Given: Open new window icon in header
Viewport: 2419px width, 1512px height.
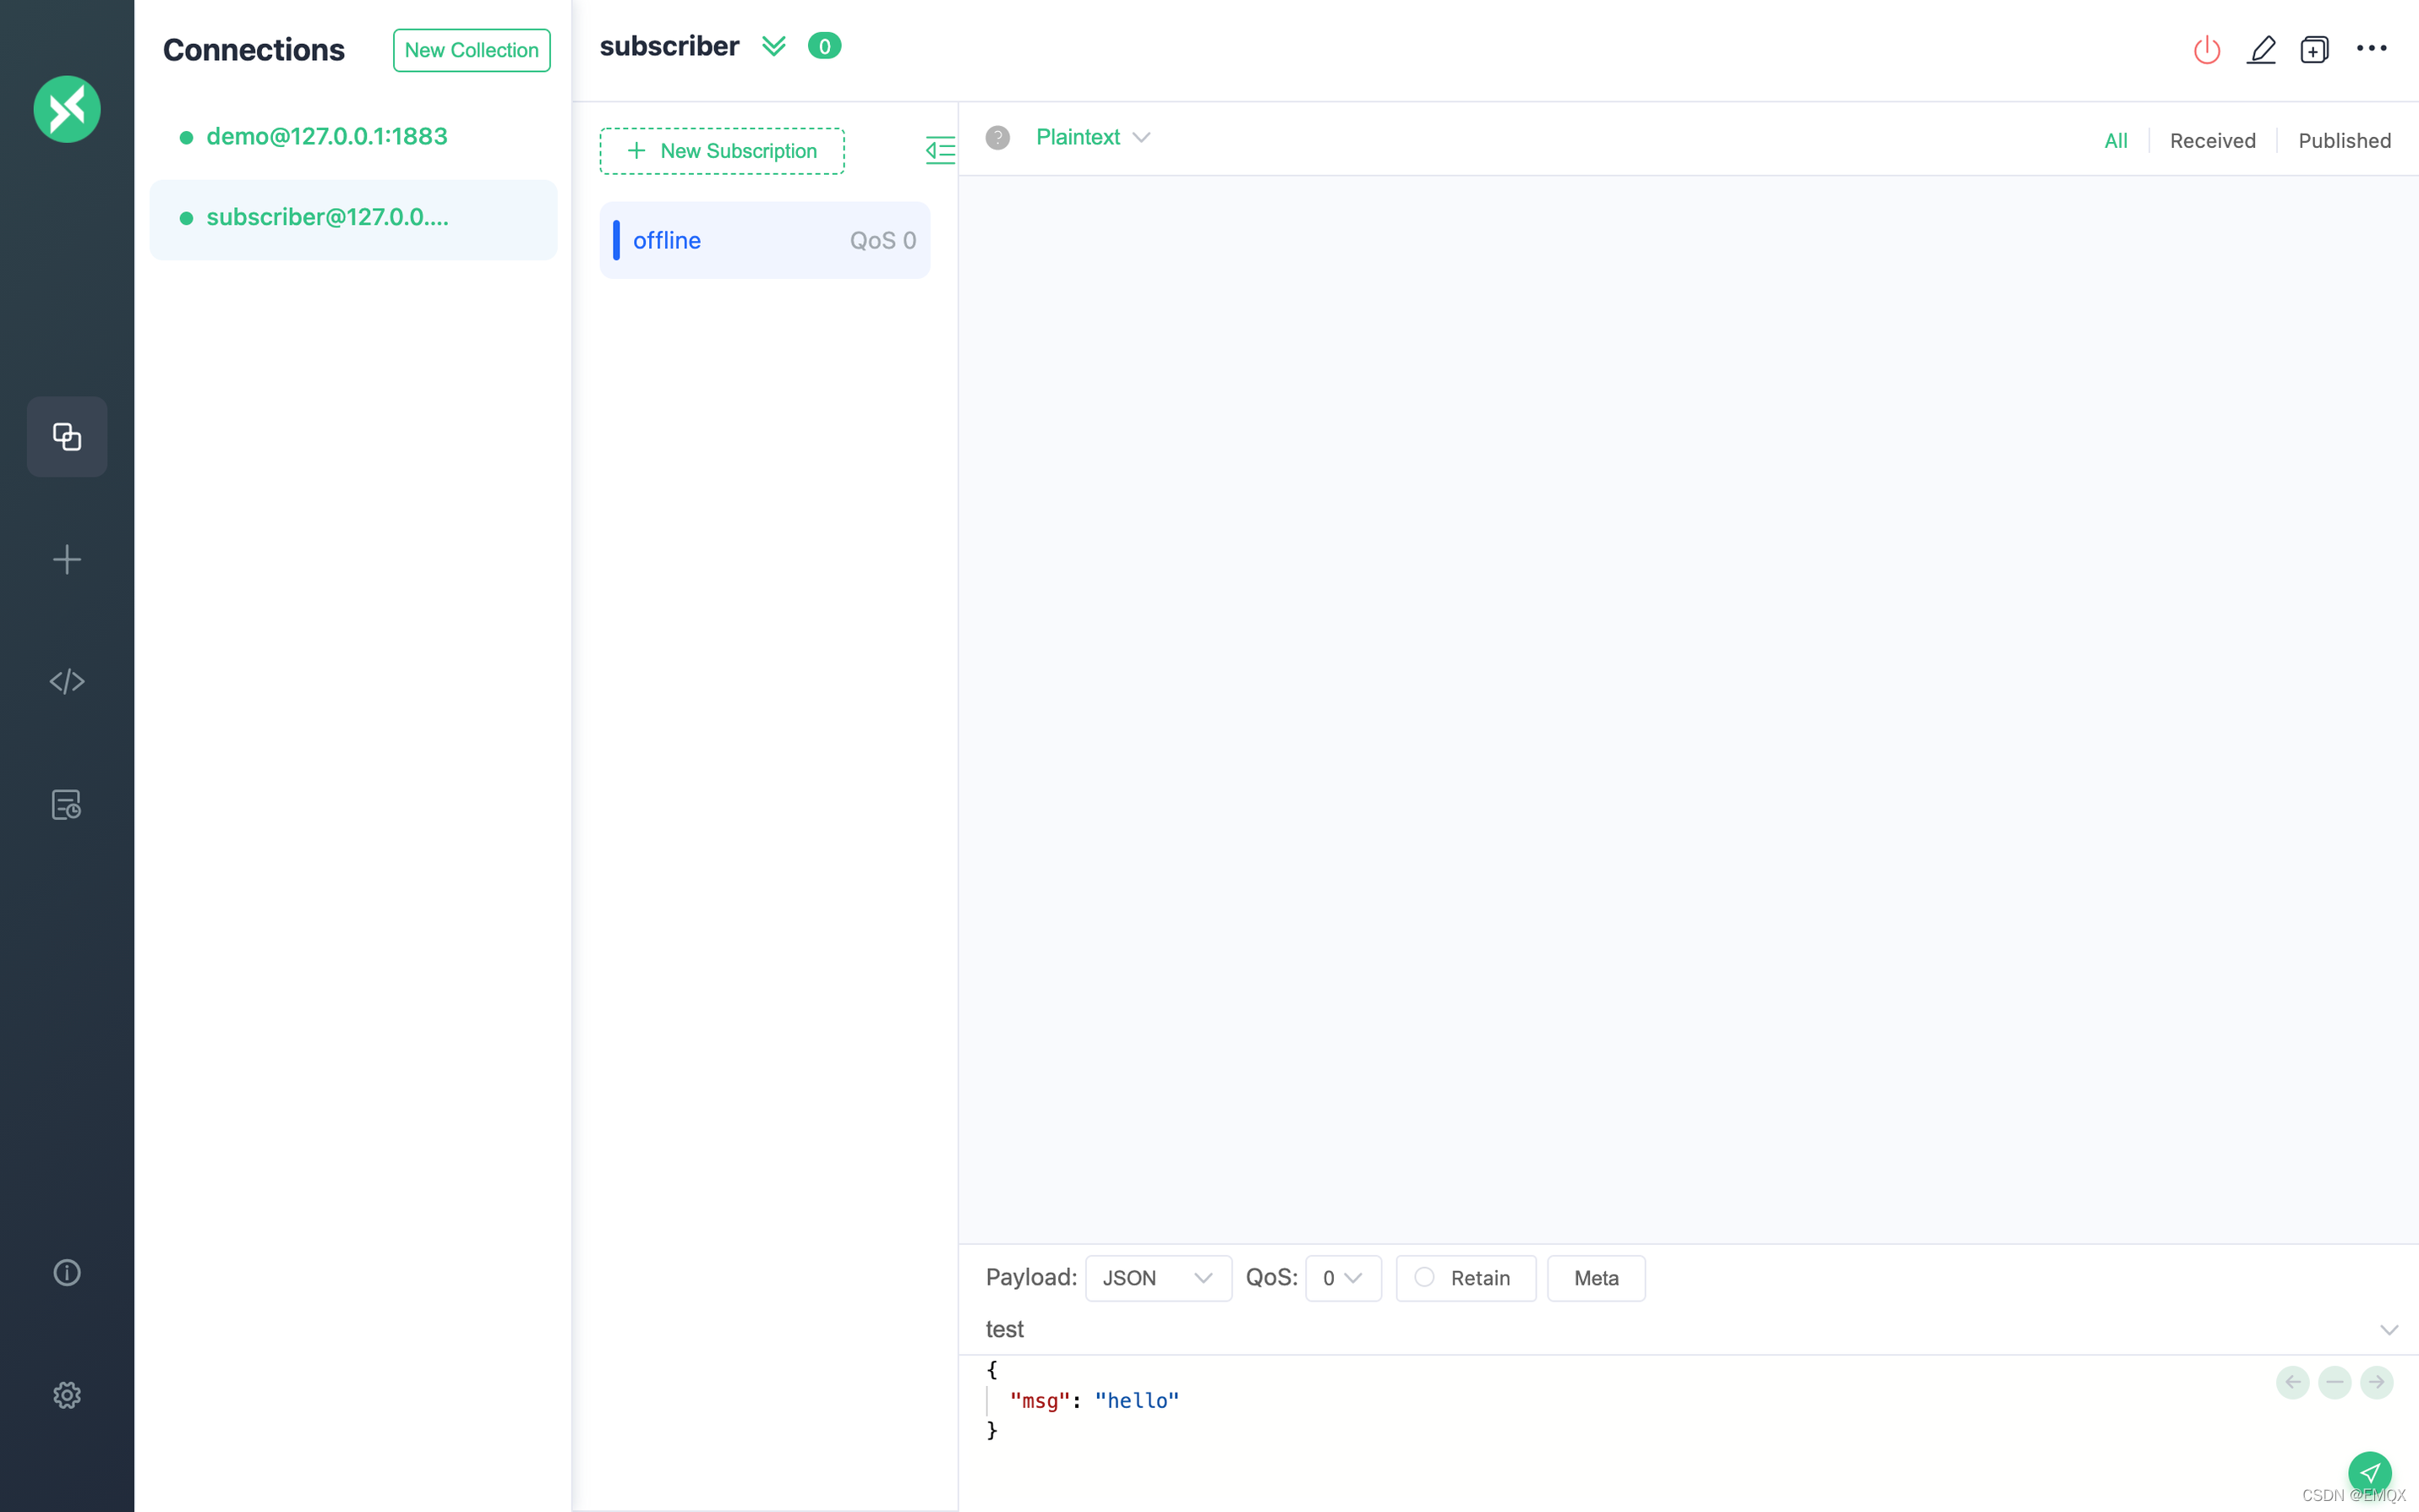Looking at the screenshot, I should point(2314,50).
